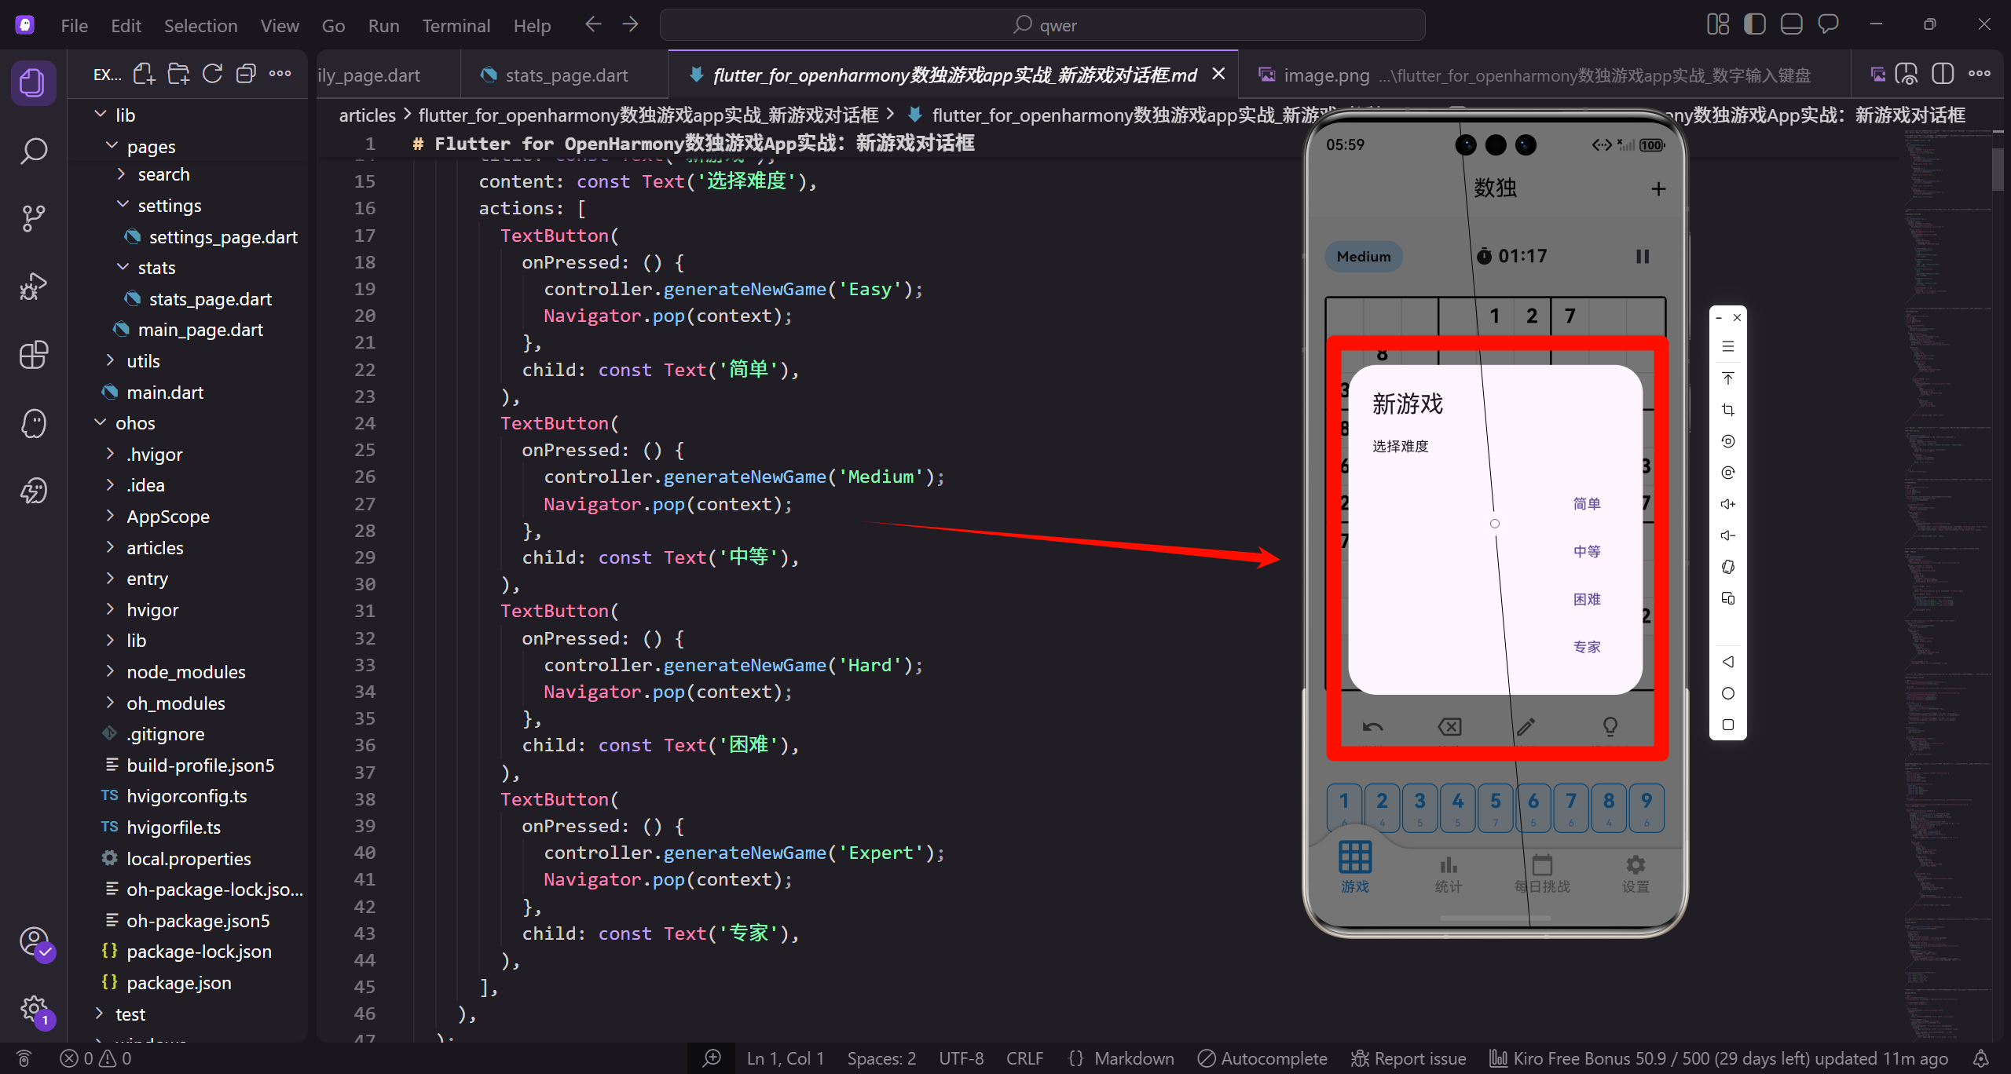The width and height of the screenshot is (2011, 1074).
Task: Collapse all folders in explorer
Action: [246, 75]
